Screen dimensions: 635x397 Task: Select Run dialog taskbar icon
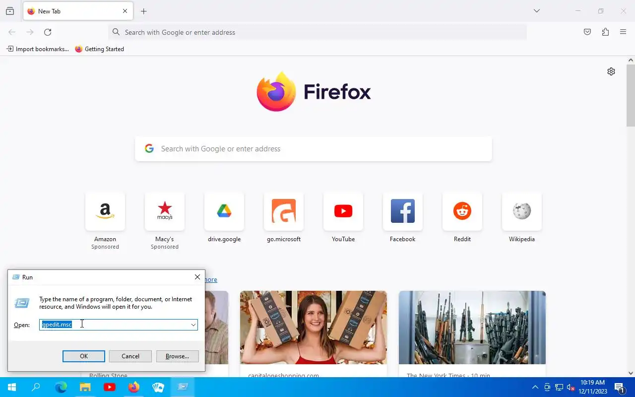(x=183, y=387)
